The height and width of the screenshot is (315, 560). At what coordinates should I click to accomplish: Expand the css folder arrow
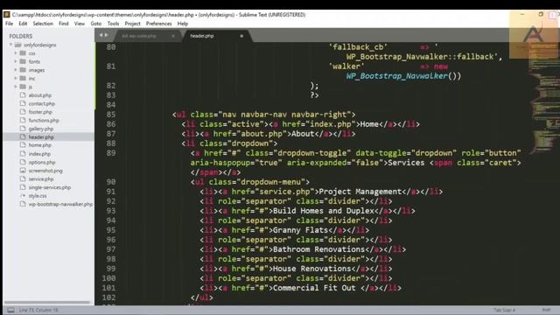coord(16,53)
